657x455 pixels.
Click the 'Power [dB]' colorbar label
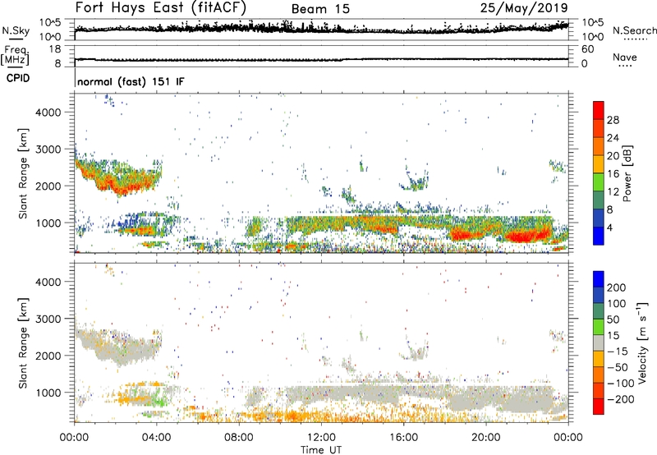pos(627,173)
